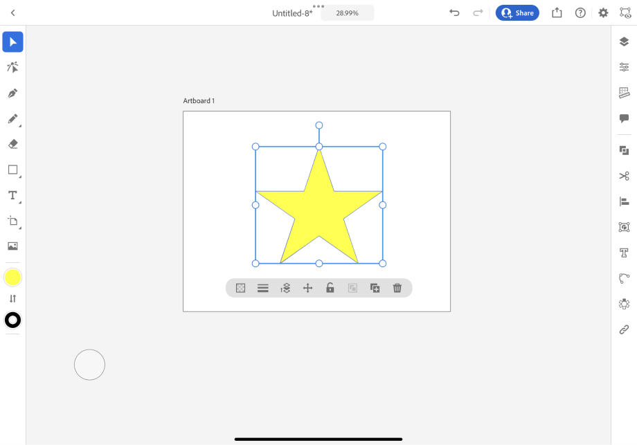637x445 pixels.
Task: Open stroke width lines menu in context bar
Action: (263, 288)
